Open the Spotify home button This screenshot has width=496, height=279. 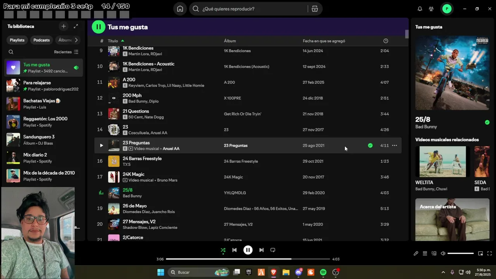tap(180, 9)
